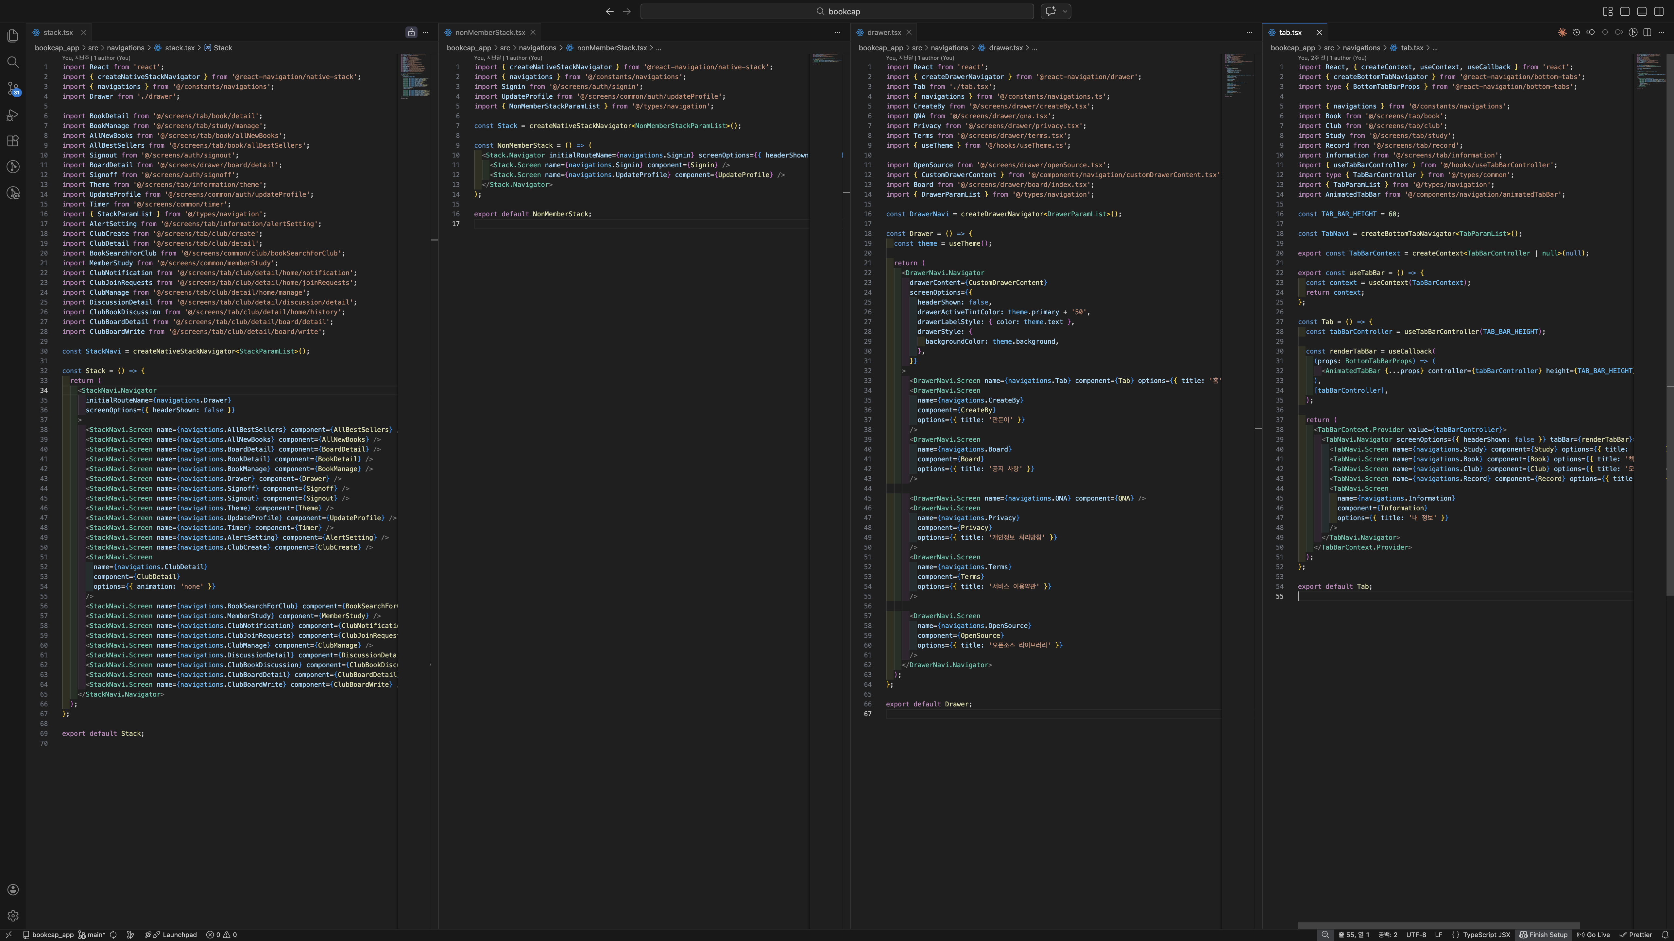This screenshot has width=1674, height=941.
Task: Click Go Live in status bar
Action: (1594, 935)
